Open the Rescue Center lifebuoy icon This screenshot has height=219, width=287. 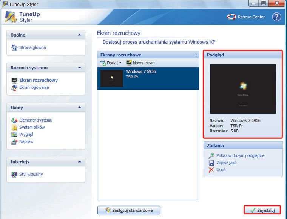[x=231, y=17]
